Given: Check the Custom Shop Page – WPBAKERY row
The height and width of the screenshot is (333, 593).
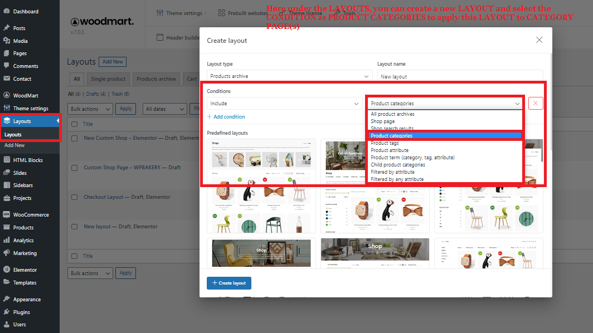Looking at the screenshot, I should tap(75, 168).
